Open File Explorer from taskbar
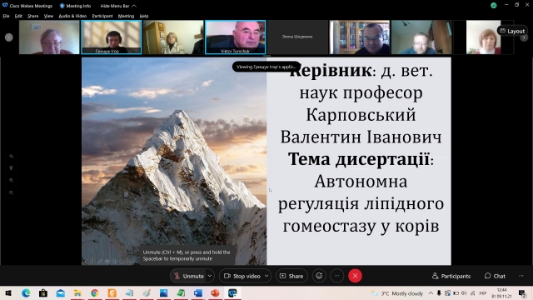533x300 pixels. (77, 293)
